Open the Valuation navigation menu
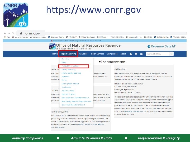Image resolution: width=190 pixels, height=142 pixels. [83, 54]
